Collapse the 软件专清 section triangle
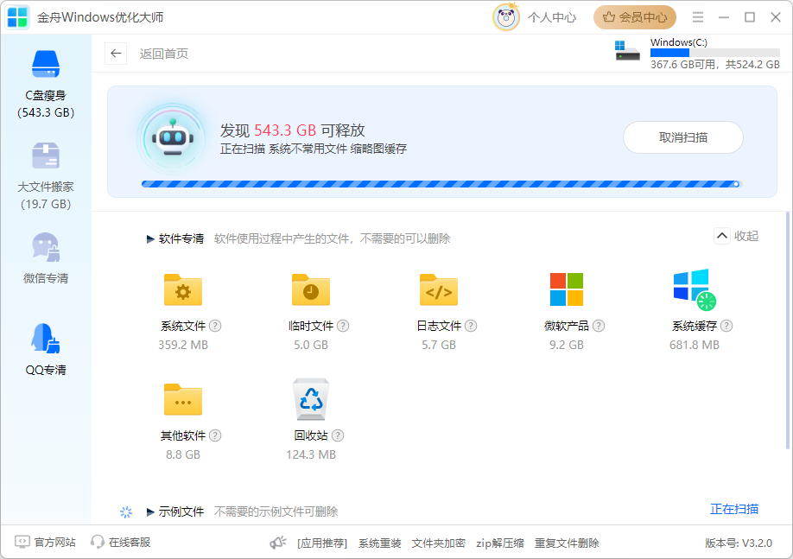 click(150, 238)
